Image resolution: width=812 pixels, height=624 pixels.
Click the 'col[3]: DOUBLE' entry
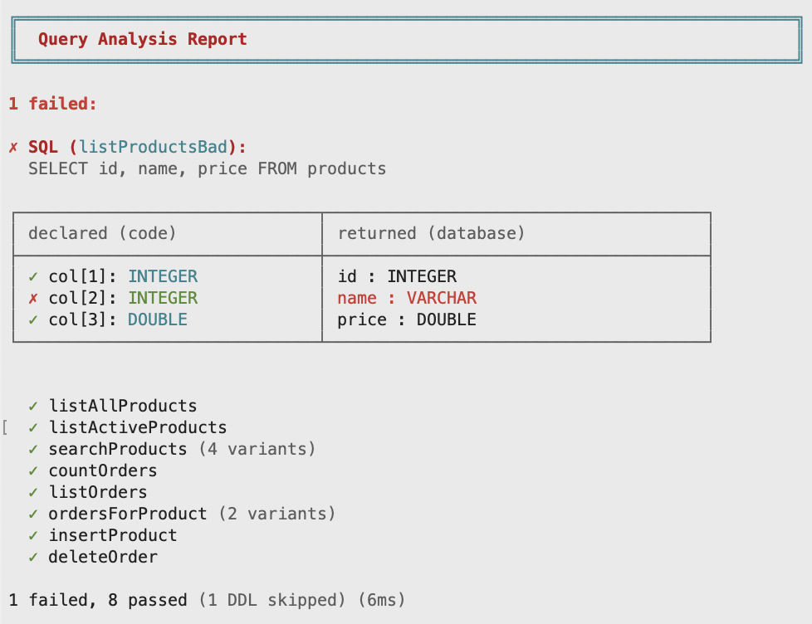[x=118, y=319]
